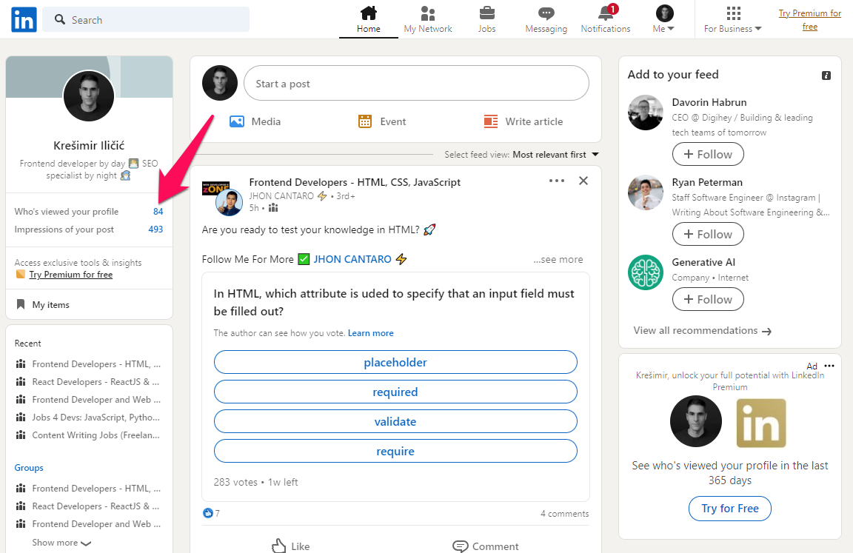Choose 'validate' poll answer

coord(395,421)
